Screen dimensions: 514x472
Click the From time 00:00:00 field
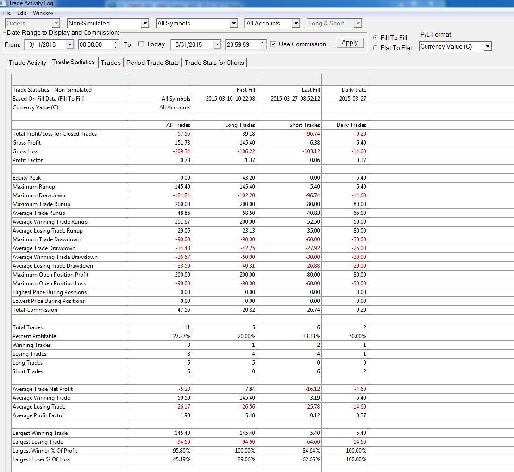pos(95,44)
